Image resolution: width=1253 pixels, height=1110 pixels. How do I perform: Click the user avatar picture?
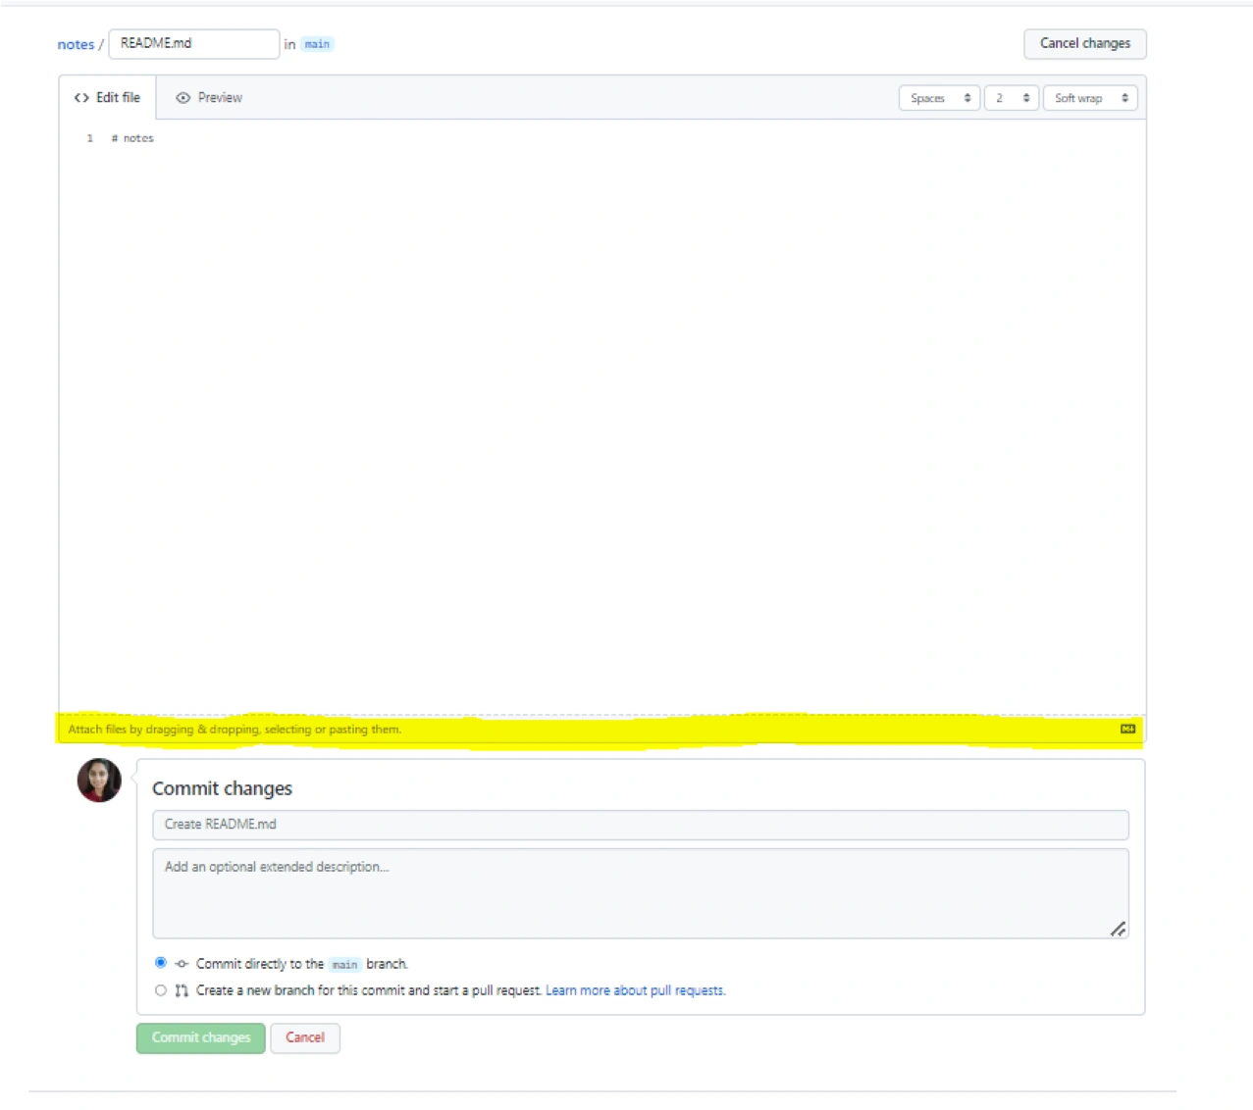(99, 781)
